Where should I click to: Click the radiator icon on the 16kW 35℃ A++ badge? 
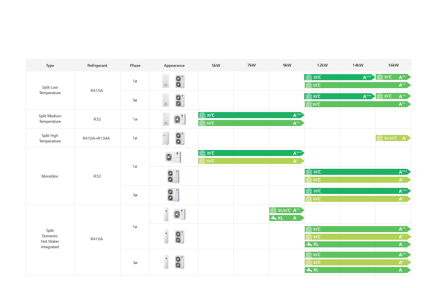point(379,77)
